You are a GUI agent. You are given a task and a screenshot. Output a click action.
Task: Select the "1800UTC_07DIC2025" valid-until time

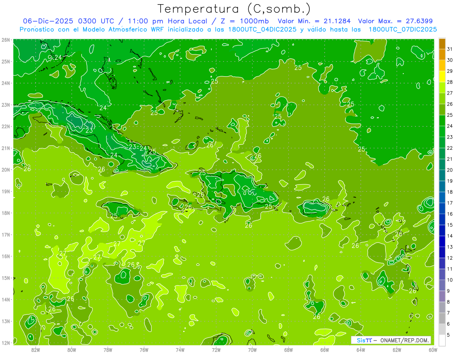[402, 29]
